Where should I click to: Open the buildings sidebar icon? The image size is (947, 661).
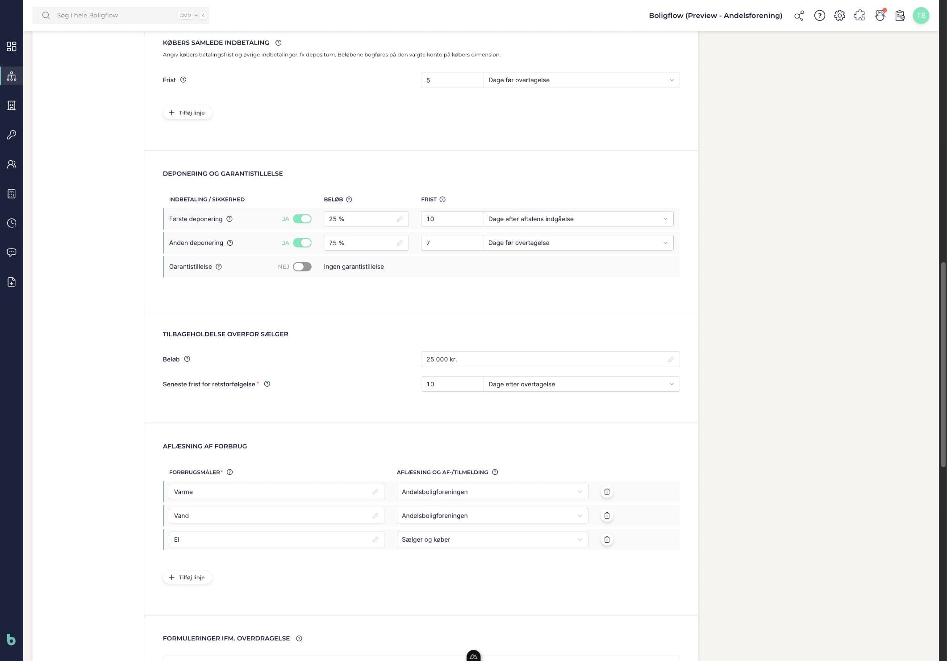12,105
